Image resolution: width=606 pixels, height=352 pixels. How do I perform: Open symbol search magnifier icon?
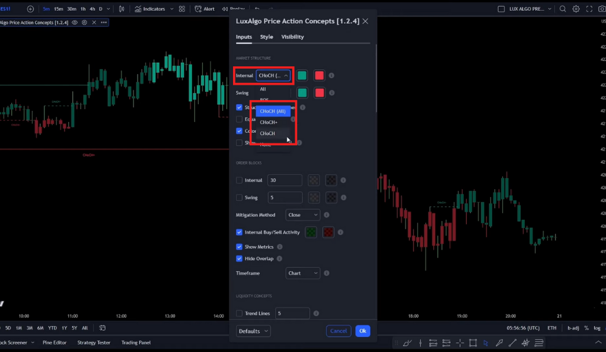tap(563, 9)
